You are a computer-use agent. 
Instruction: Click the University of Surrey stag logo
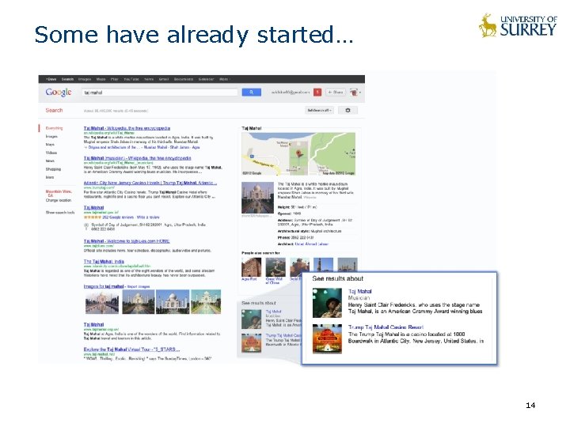click(488, 25)
